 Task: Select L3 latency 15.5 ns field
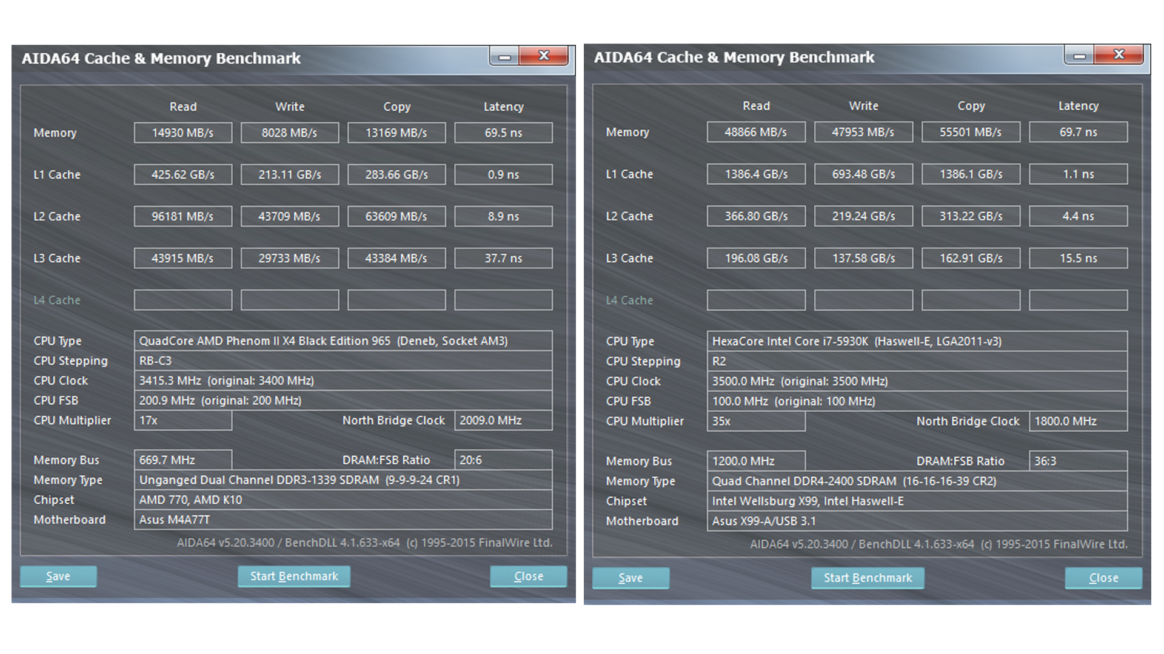click(1079, 258)
